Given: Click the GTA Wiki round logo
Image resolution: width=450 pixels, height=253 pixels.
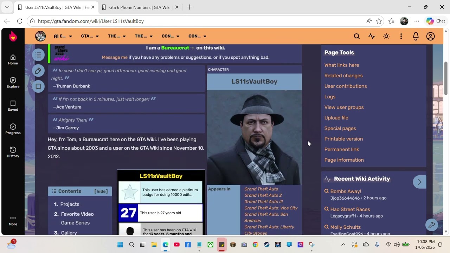Looking at the screenshot, I should [40, 36].
